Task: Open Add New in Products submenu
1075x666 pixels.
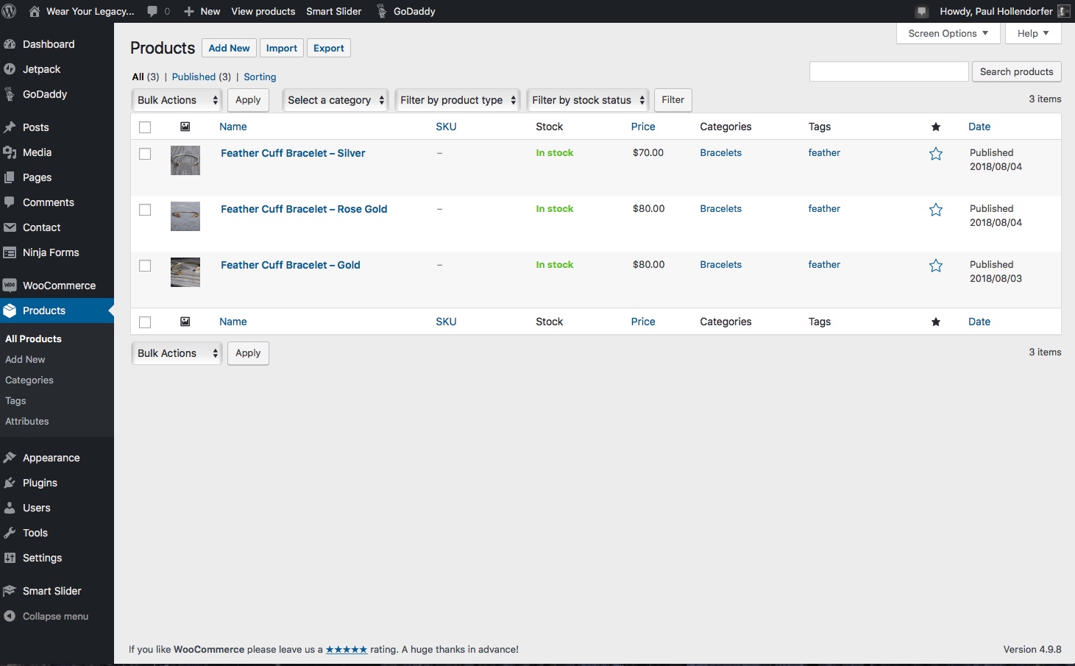Action: (x=25, y=359)
